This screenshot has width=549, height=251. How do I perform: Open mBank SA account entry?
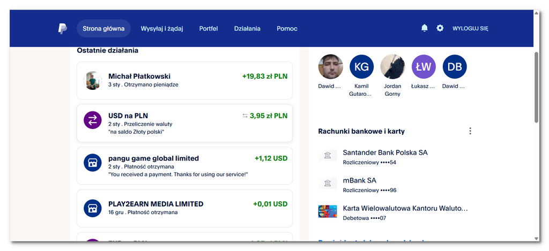[396, 185]
